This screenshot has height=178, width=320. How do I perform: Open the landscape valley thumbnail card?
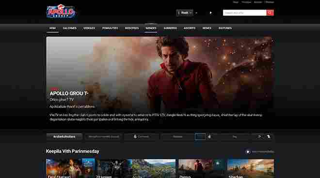154,168
